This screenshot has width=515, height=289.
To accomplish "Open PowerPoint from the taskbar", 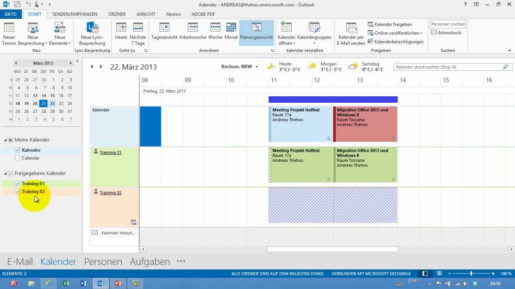I will (x=118, y=283).
